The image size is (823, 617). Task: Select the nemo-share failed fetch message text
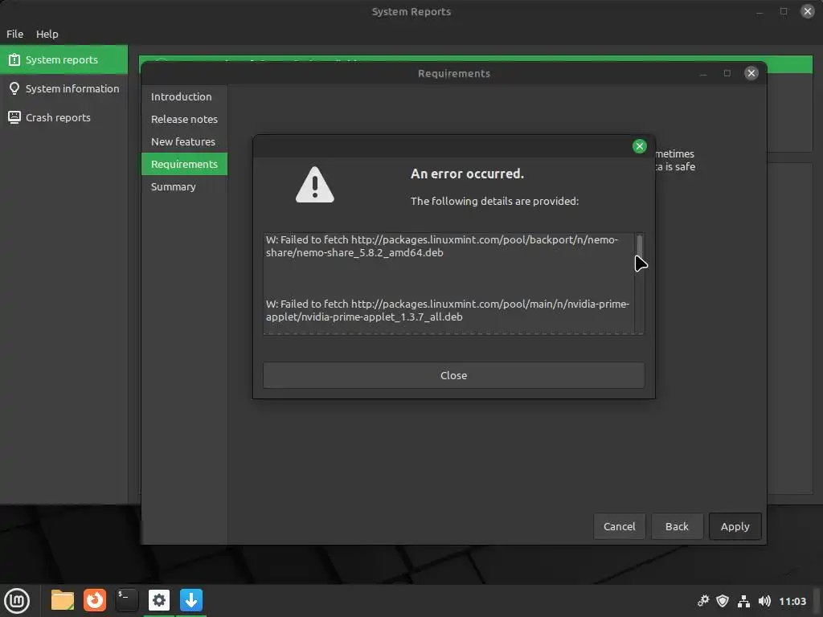(x=442, y=246)
